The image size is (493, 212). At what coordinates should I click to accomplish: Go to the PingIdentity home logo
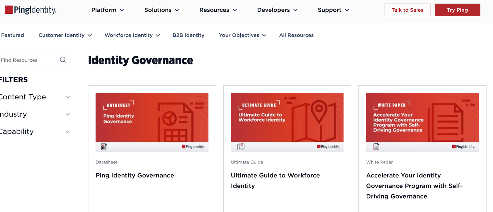point(31,10)
